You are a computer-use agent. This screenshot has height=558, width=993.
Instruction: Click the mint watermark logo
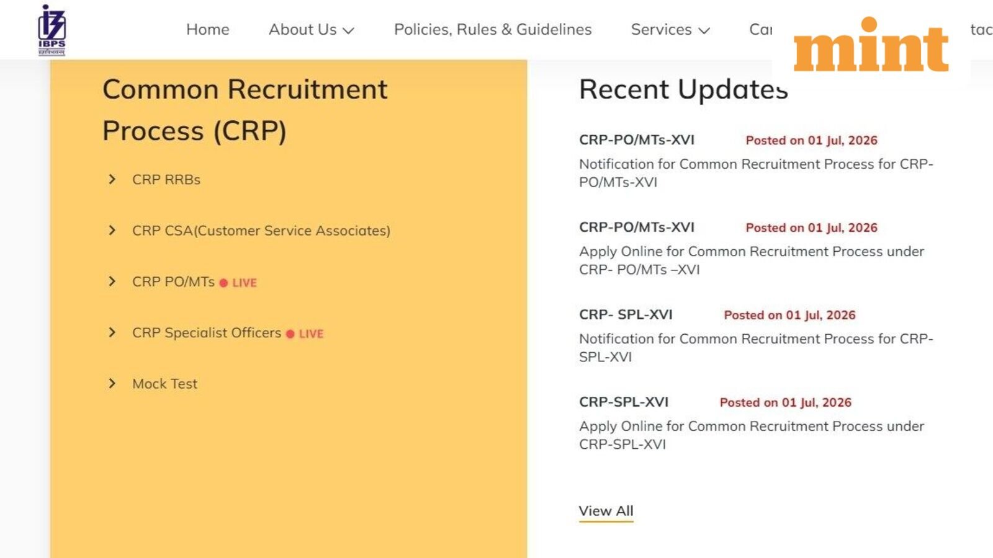point(871,45)
